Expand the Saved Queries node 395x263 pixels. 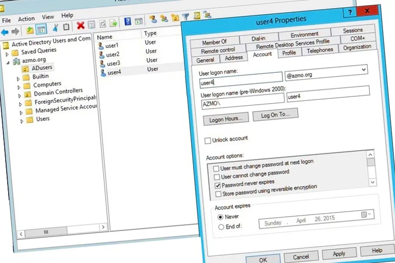(x=7, y=54)
